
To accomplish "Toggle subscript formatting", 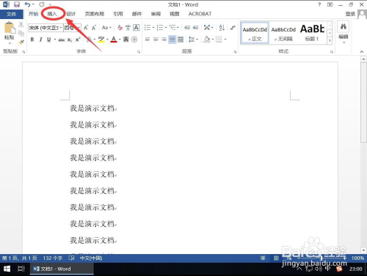I will [70, 40].
